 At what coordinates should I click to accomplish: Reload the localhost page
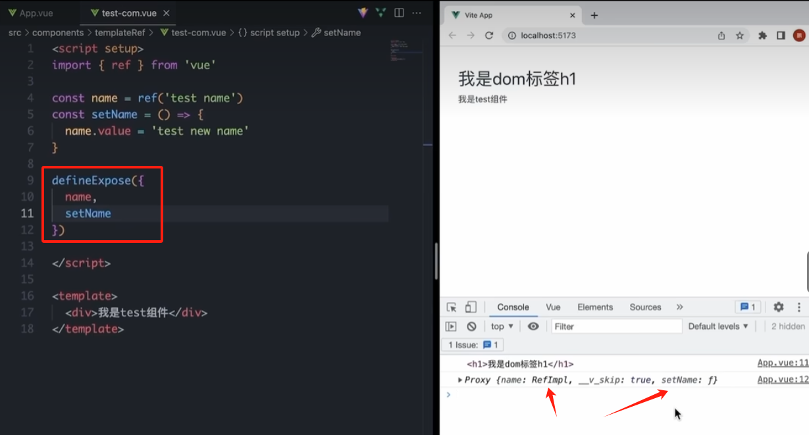489,36
